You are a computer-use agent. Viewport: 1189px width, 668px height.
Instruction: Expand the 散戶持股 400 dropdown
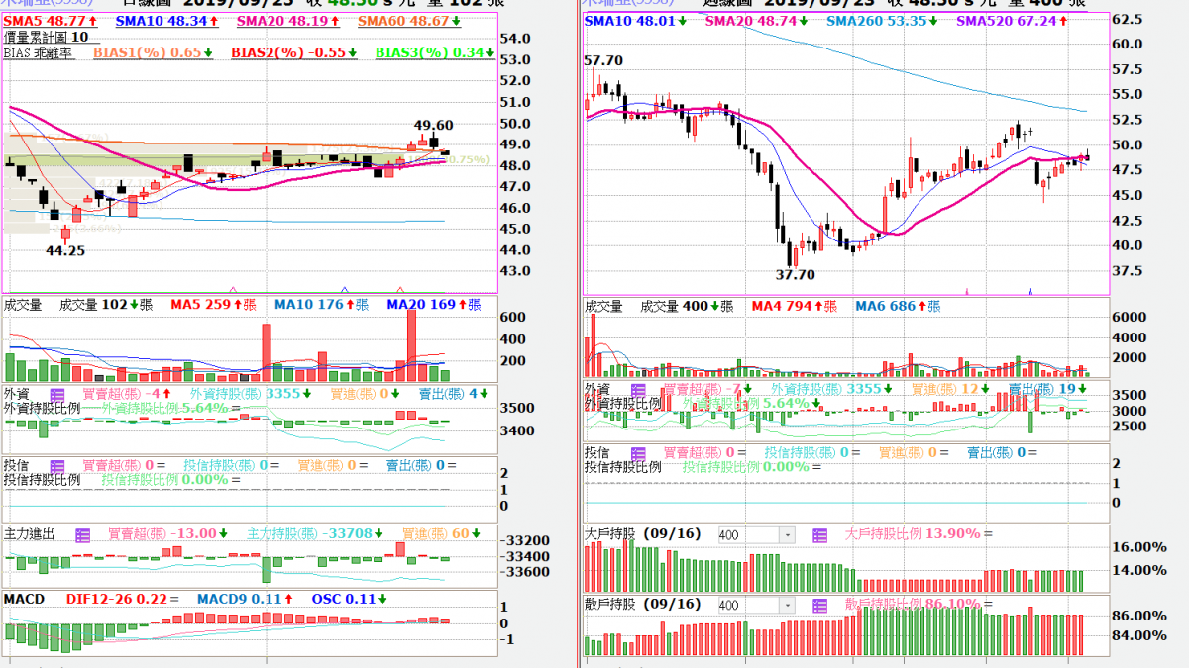coord(788,605)
